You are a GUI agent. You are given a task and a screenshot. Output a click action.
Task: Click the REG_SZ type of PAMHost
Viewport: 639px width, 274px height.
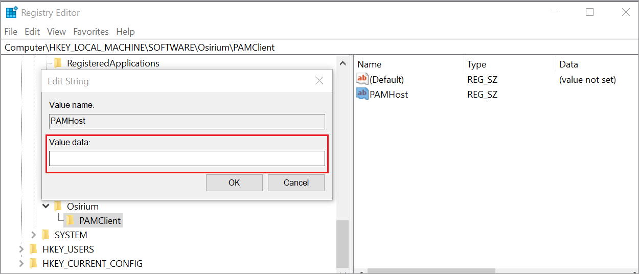[x=482, y=94]
